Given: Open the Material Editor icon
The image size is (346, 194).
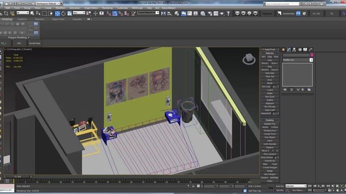Looking at the screenshot, I should 203,13.
